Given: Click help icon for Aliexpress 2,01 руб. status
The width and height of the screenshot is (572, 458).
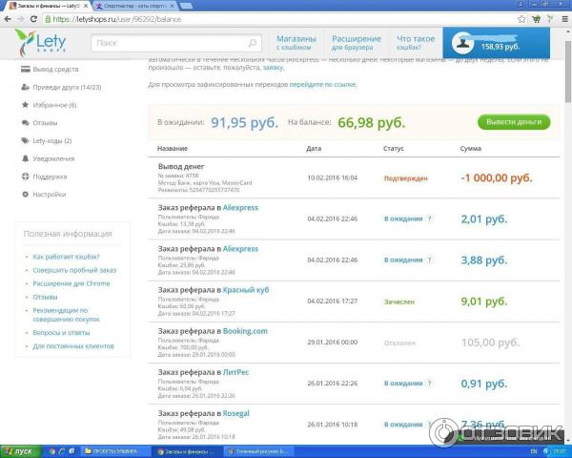Looking at the screenshot, I should pos(429,219).
